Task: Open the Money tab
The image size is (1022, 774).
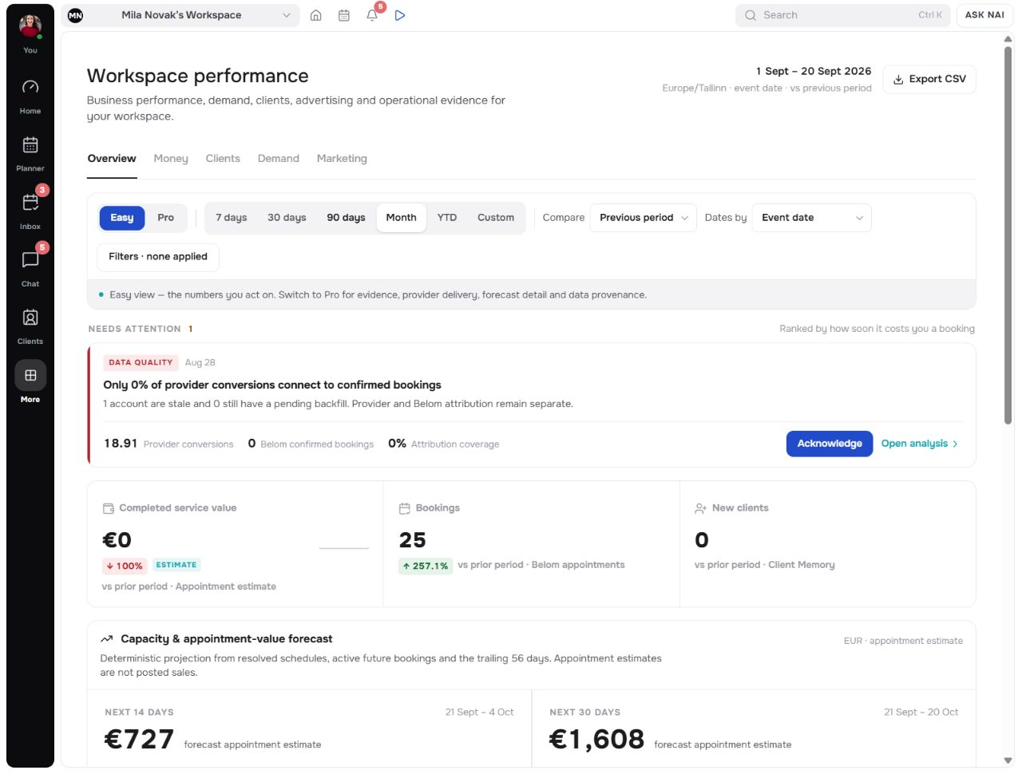Action: [x=171, y=159]
